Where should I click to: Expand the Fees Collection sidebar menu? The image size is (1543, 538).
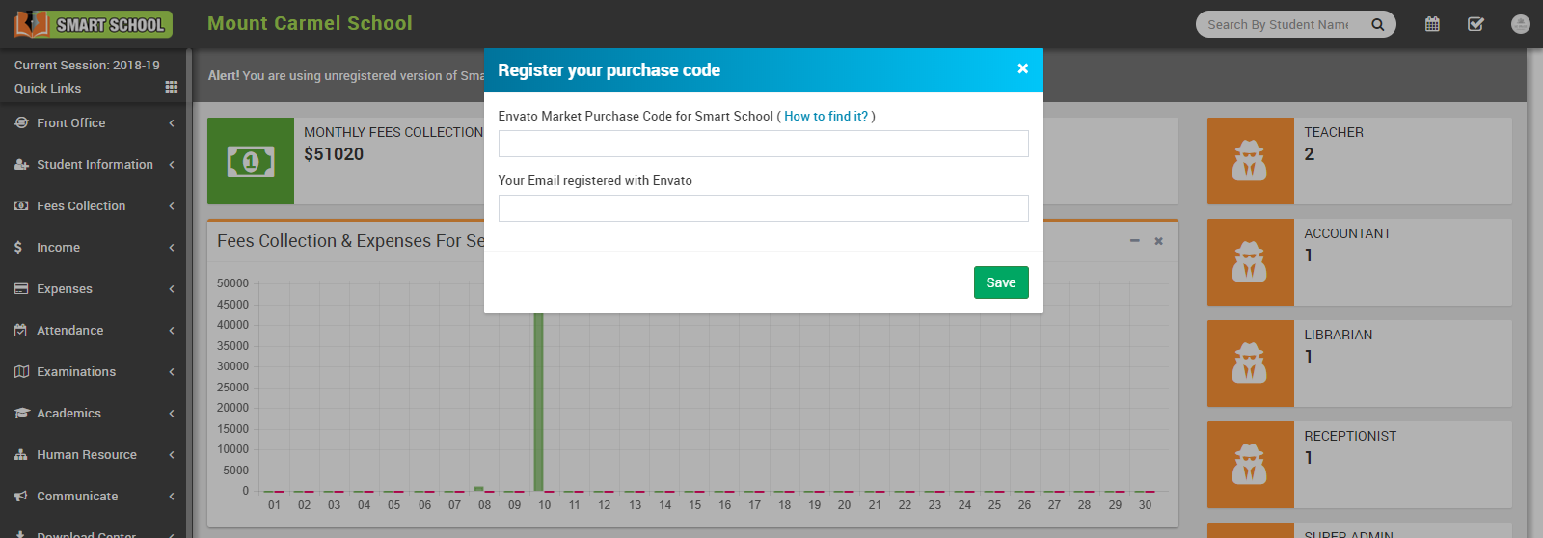point(94,206)
